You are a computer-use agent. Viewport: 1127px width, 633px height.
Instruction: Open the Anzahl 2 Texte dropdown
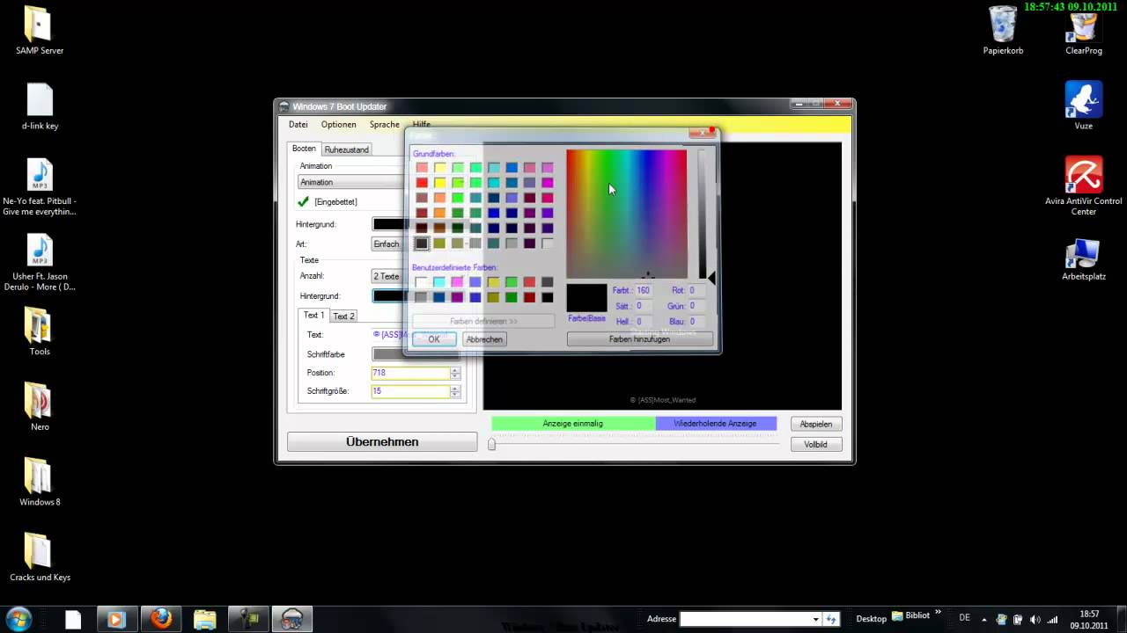(387, 276)
